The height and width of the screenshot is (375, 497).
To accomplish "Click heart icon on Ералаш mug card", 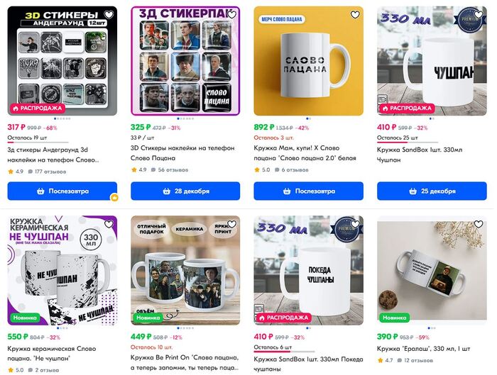I will click(x=479, y=224).
